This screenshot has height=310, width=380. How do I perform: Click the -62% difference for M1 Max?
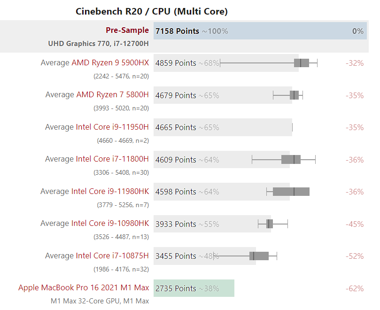point(355,288)
